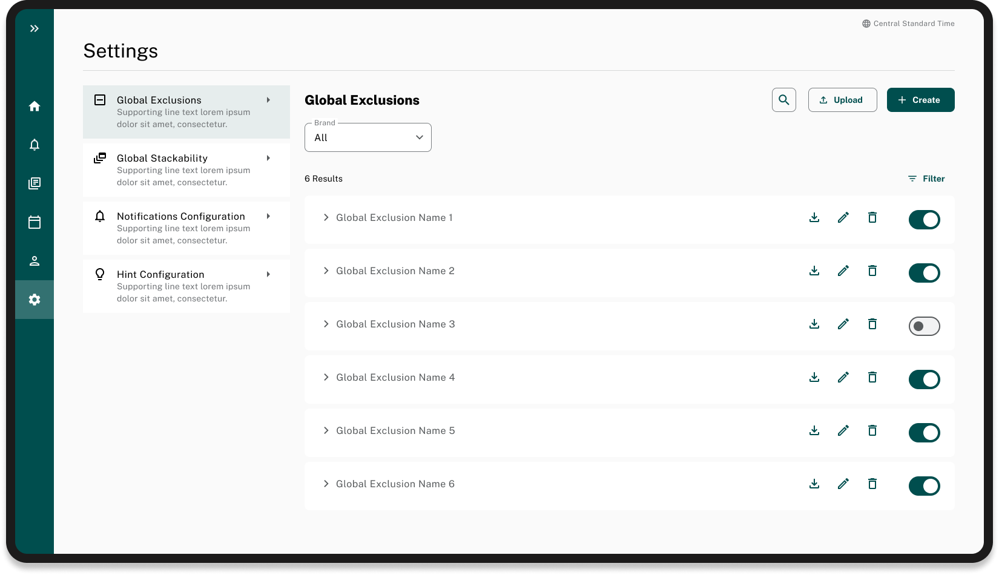Open the user profile icon in sidebar
This screenshot has height=575, width=999.
click(x=35, y=261)
